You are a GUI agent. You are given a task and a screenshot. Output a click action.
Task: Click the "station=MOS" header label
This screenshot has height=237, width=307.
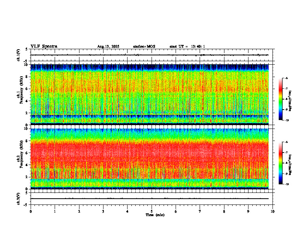tap(144, 46)
